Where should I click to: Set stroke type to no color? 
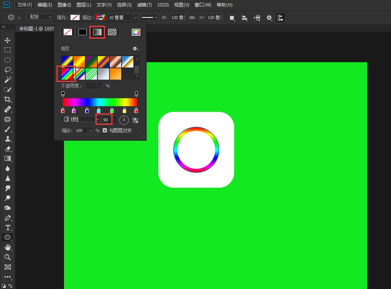(x=68, y=32)
